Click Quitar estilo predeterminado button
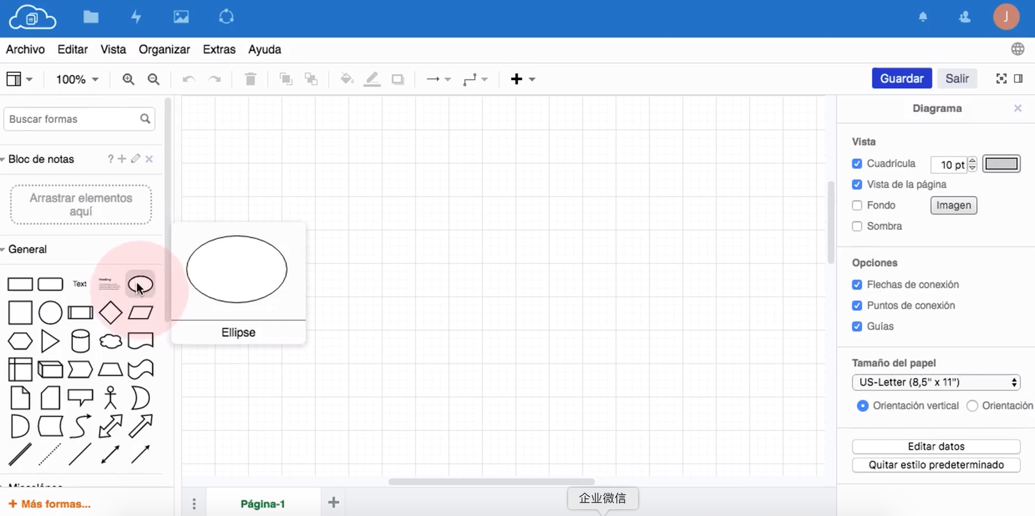This screenshot has height=516, width=1035. coord(936,465)
